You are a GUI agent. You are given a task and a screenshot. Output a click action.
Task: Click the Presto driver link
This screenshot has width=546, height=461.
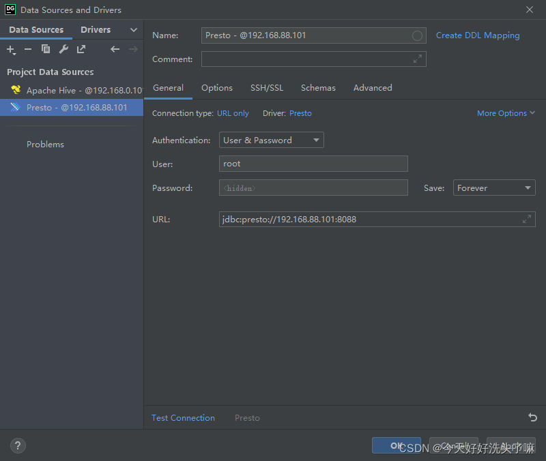[x=300, y=113]
